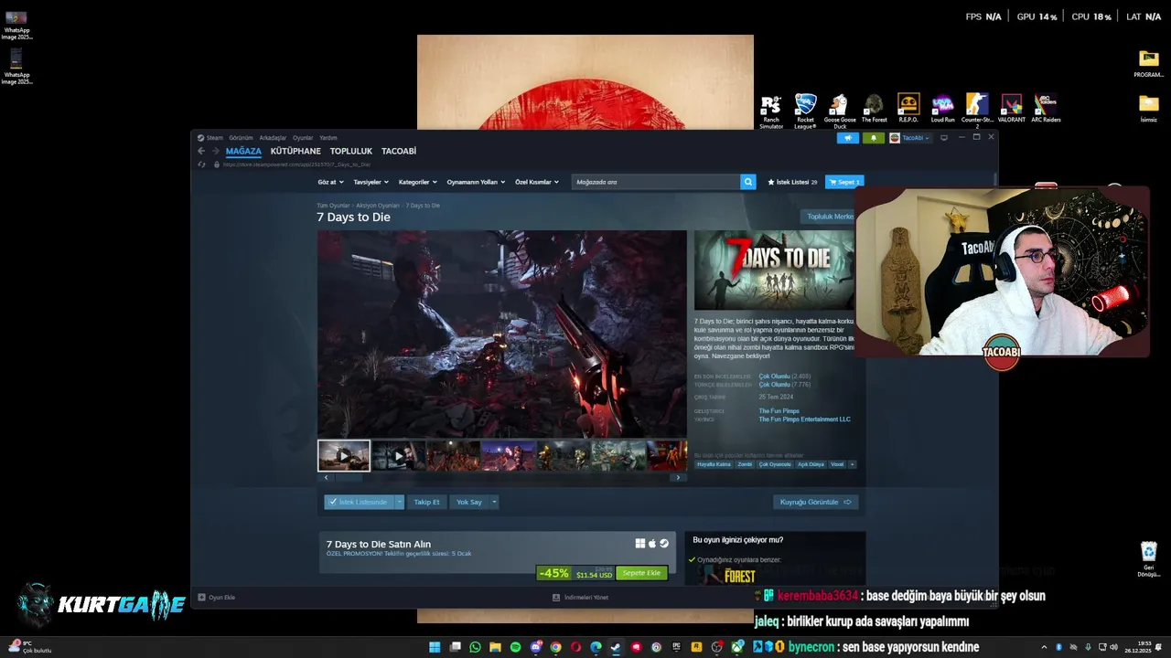Expand the Kategoriler dropdown
This screenshot has height=658, width=1171.
(418, 182)
